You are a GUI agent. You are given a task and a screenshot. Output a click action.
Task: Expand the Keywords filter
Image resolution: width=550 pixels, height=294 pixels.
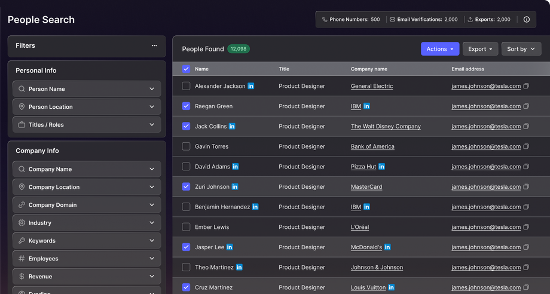pos(87,241)
